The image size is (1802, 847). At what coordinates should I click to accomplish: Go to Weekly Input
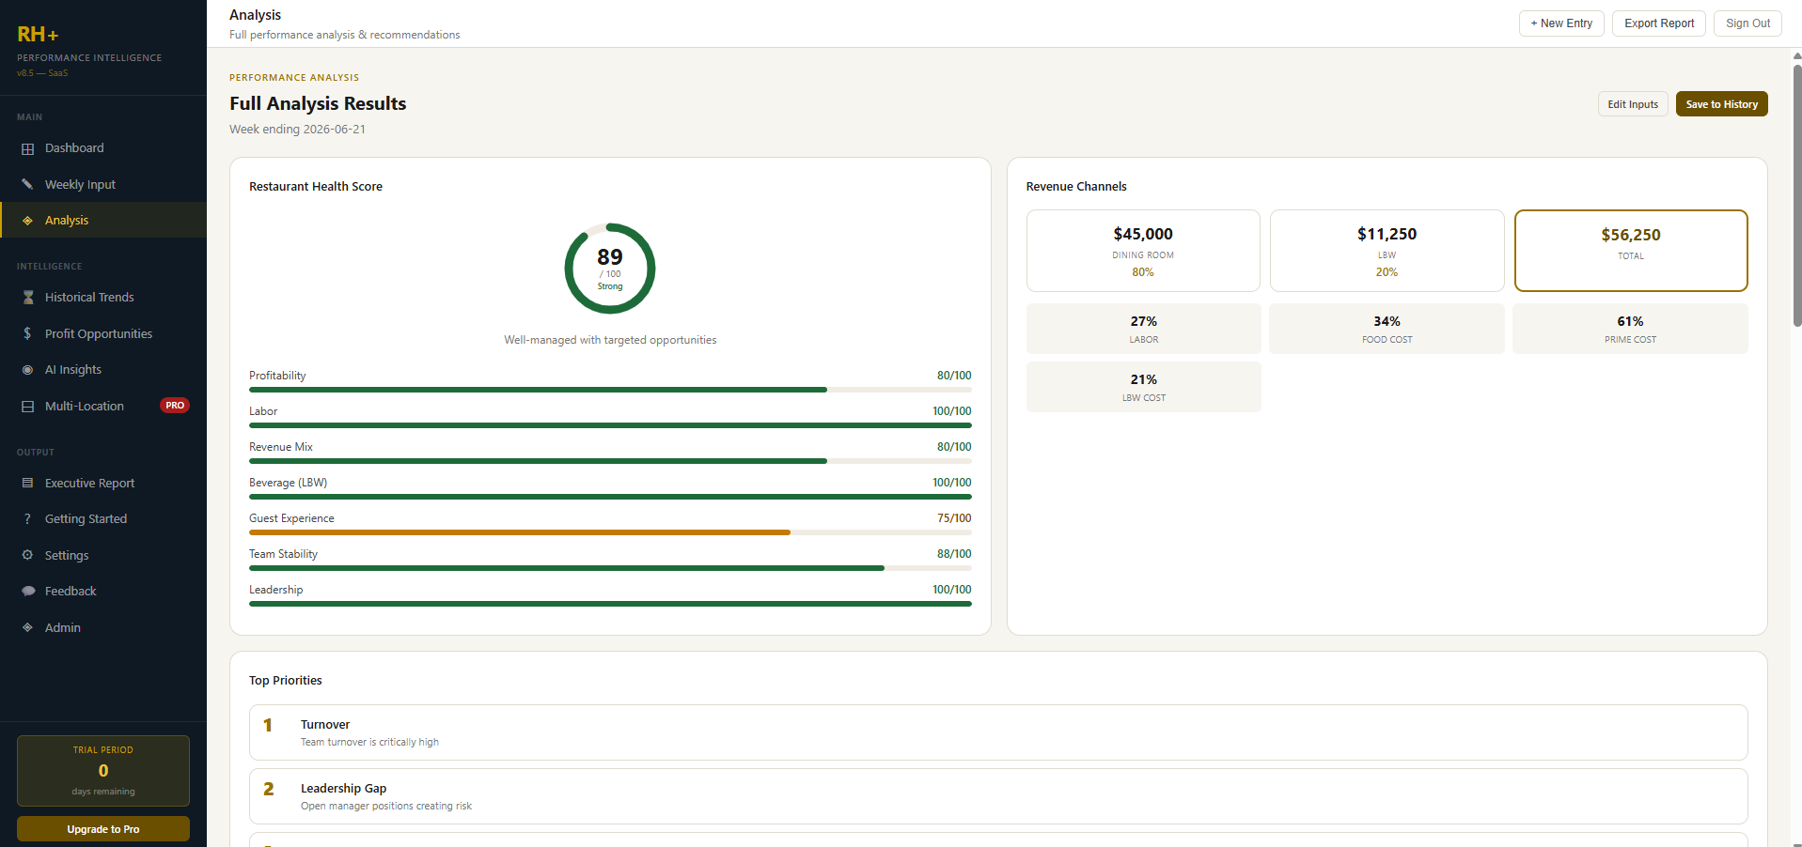pyautogui.click(x=103, y=184)
